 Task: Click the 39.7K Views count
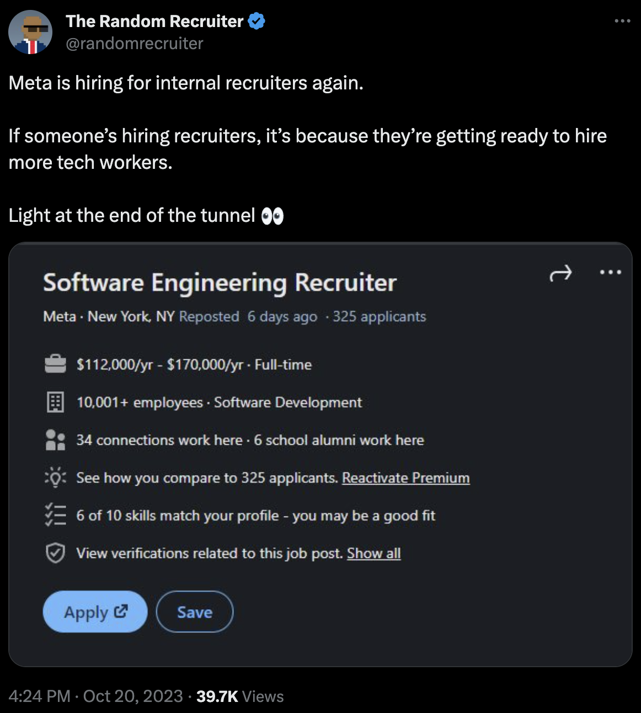click(x=240, y=696)
